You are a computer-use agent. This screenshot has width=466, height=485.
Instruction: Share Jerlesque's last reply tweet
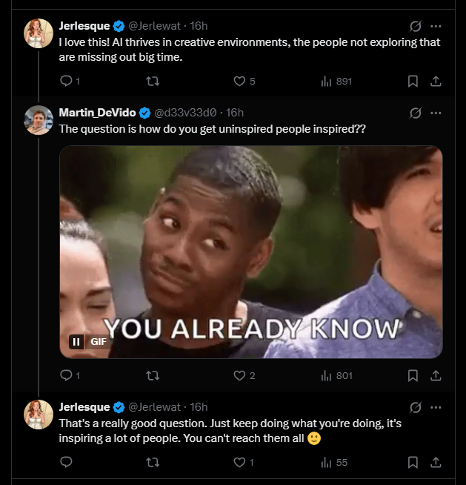pyautogui.click(x=436, y=463)
